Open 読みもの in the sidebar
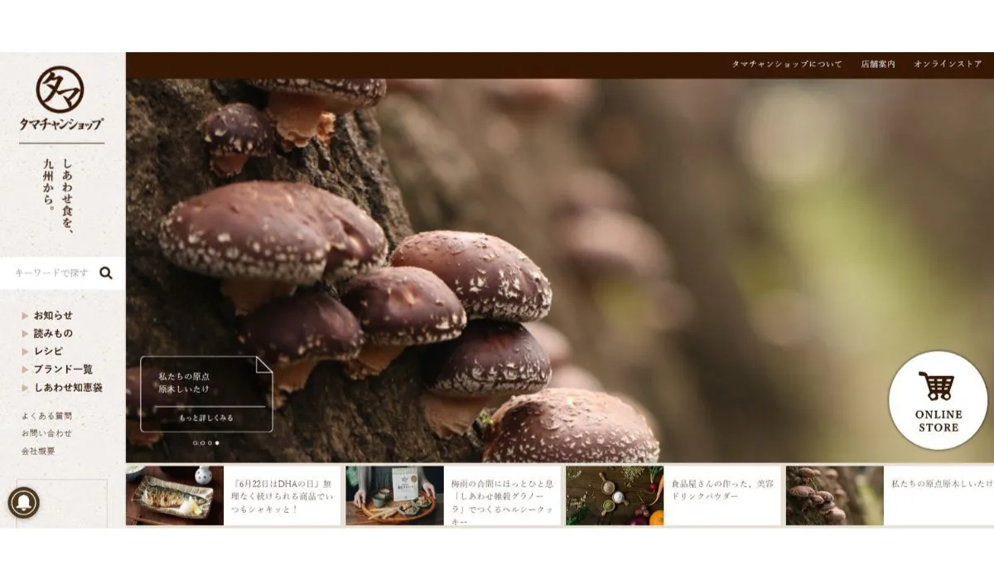Image resolution: width=994 pixels, height=580 pixels. click(x=53, y=333)
